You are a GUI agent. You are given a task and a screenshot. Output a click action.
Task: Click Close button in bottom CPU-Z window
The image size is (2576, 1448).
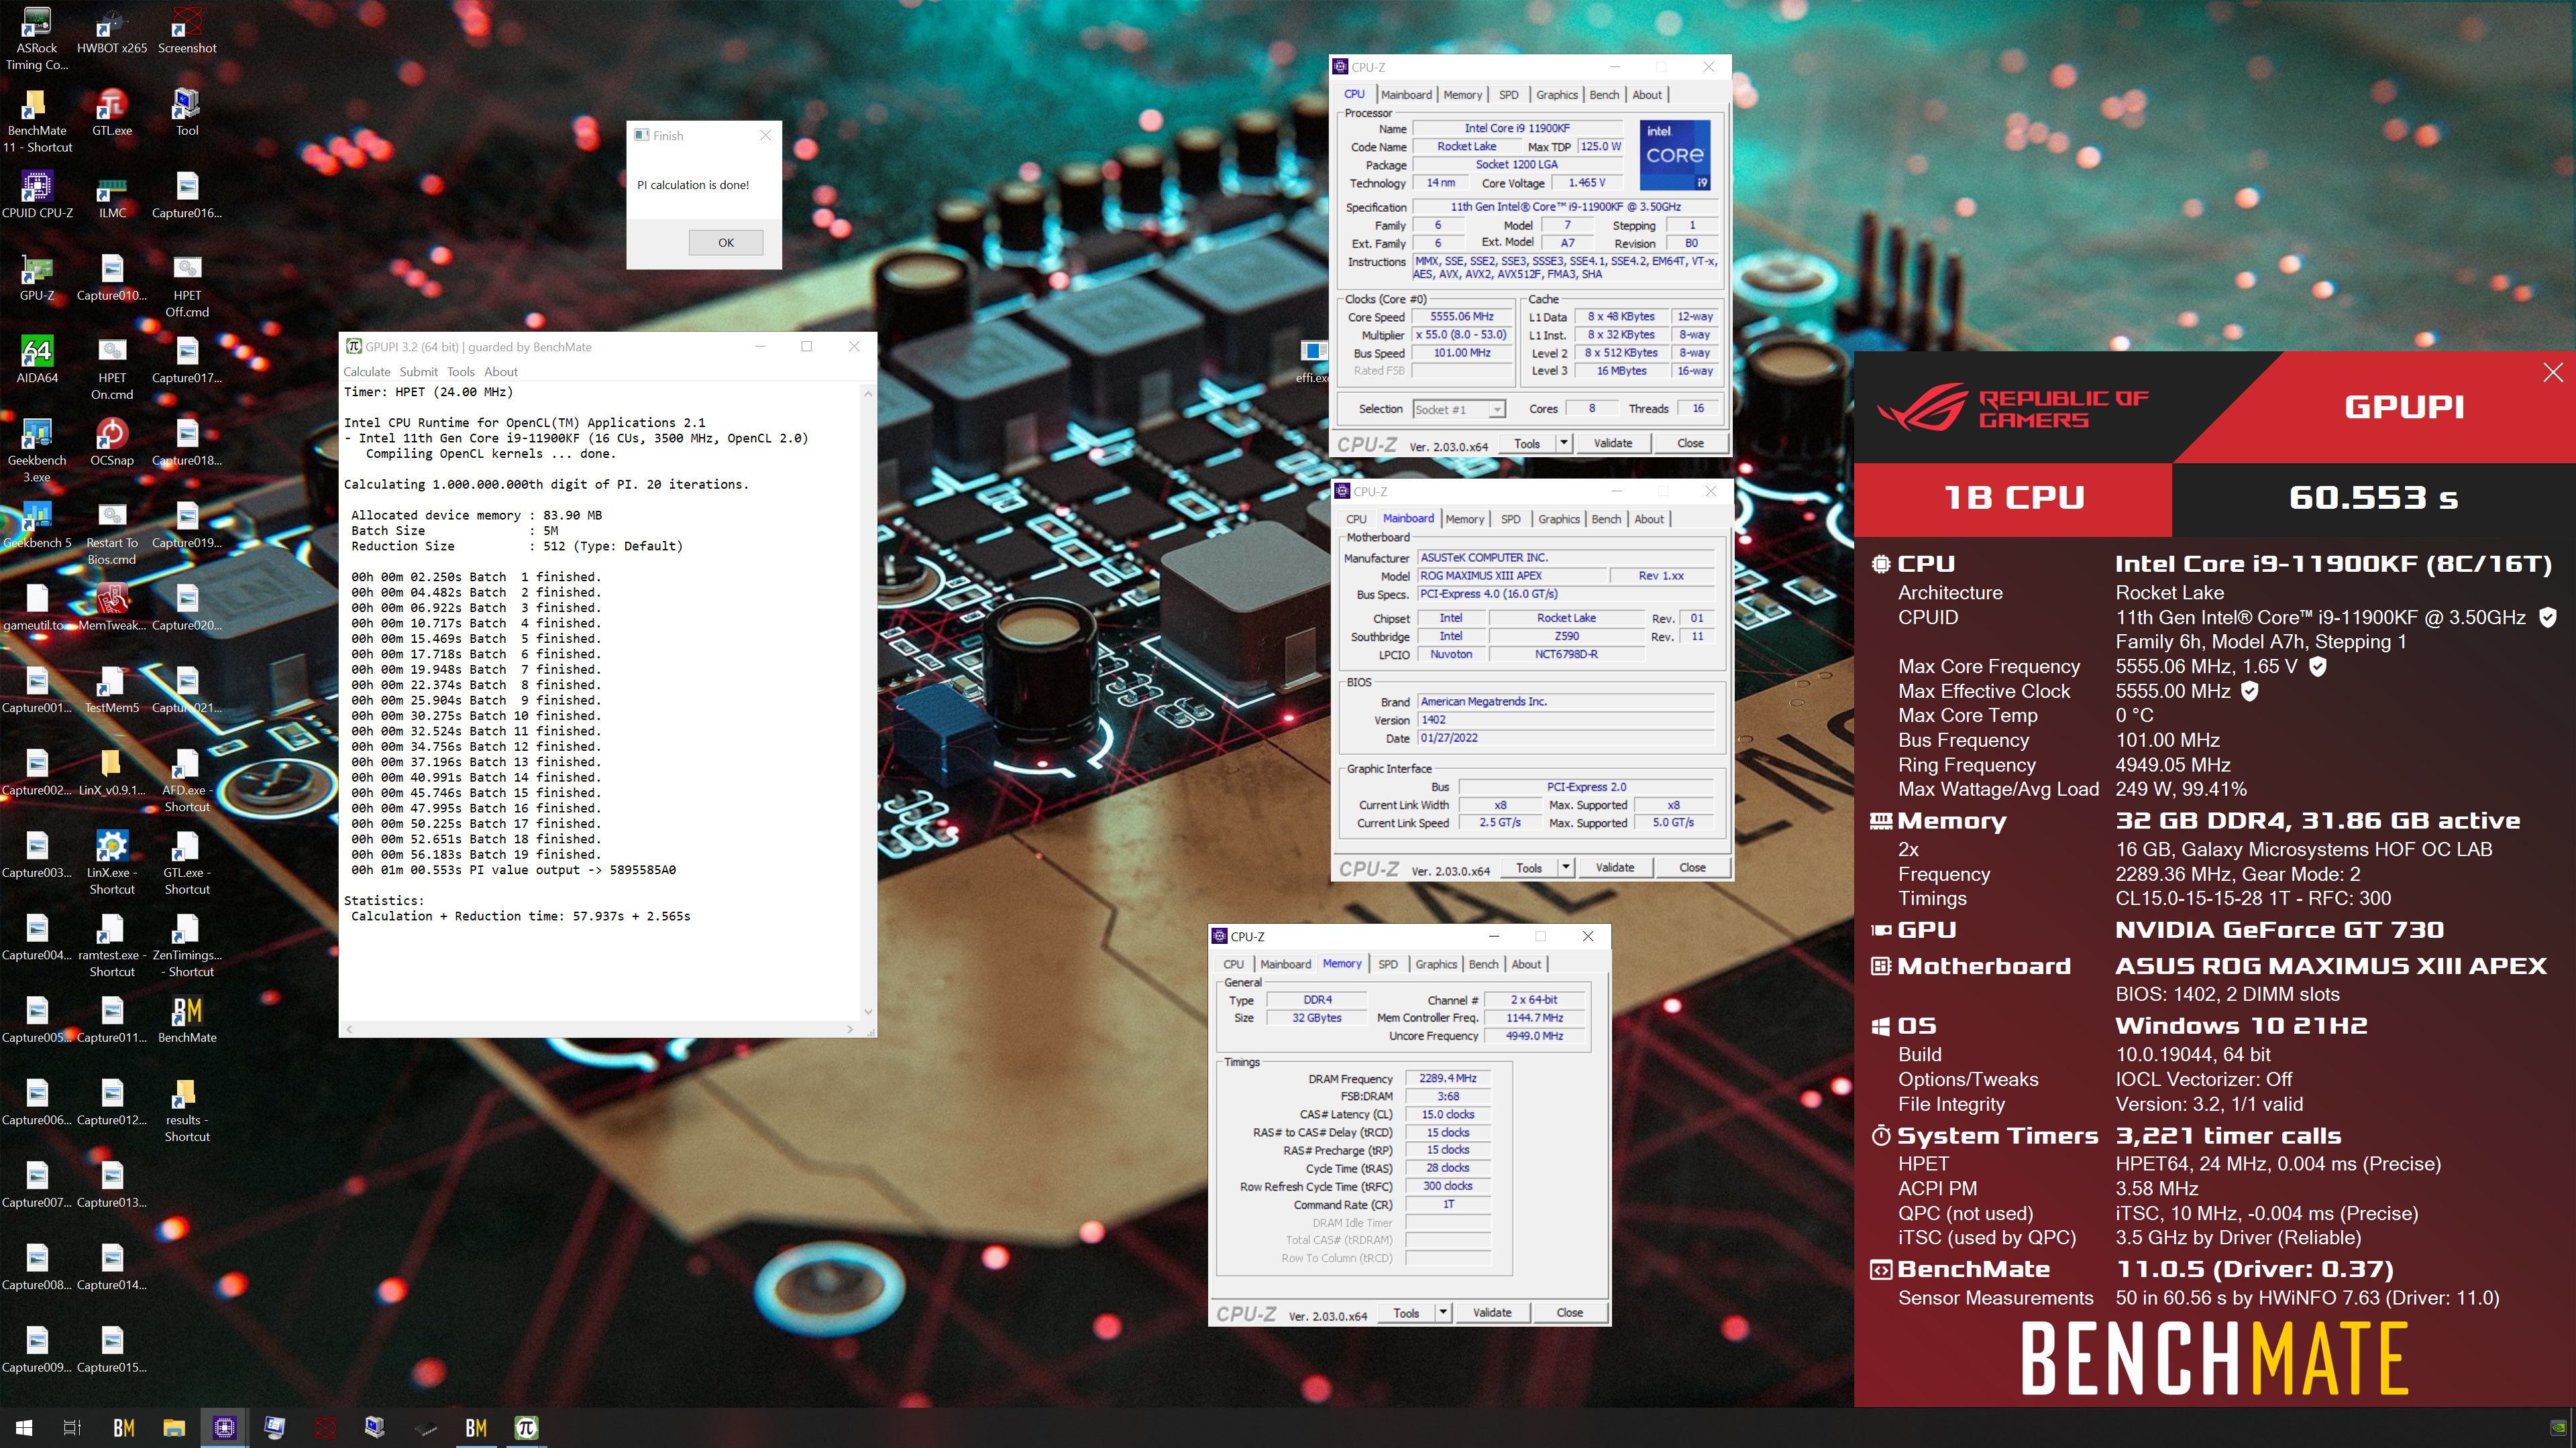coord(1569,1312)
